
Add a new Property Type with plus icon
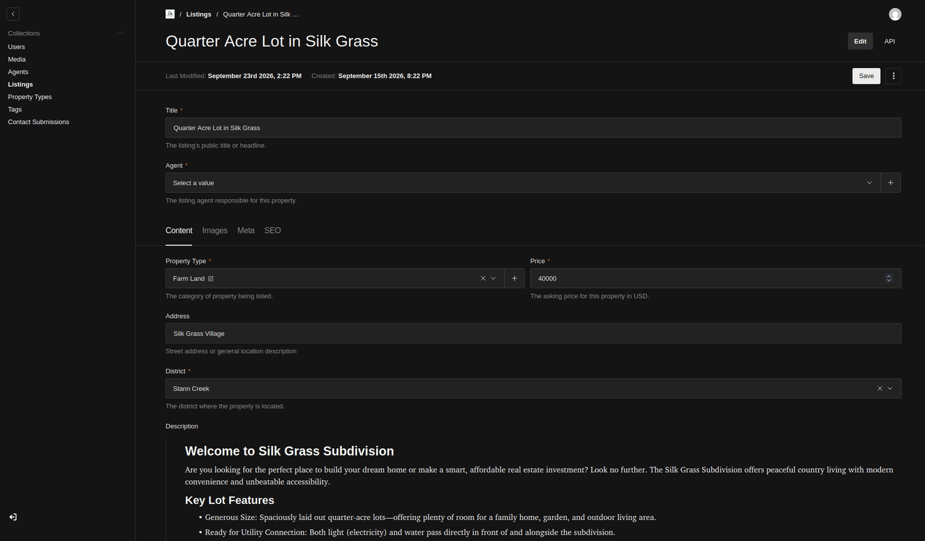[514, 278]
